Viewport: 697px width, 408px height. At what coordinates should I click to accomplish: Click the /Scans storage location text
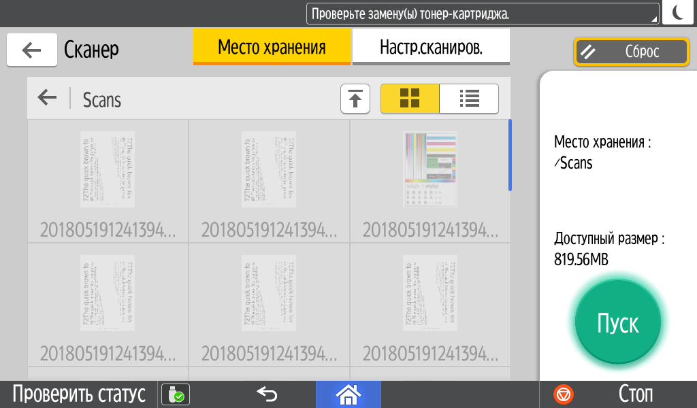click(x=573, y=163)
